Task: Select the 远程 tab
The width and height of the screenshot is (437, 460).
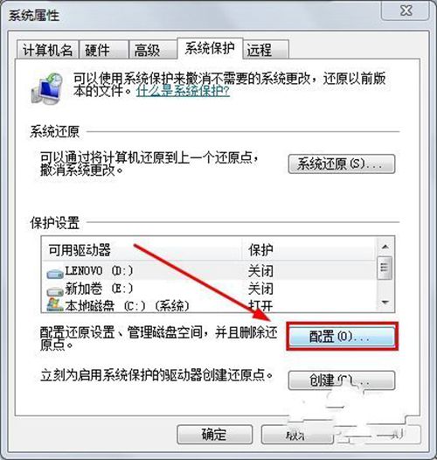Action: coord(267,50)
